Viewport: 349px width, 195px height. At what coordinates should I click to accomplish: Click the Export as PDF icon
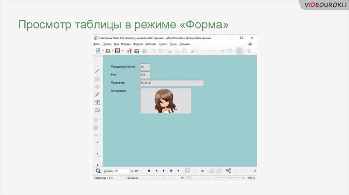point(129,51)
